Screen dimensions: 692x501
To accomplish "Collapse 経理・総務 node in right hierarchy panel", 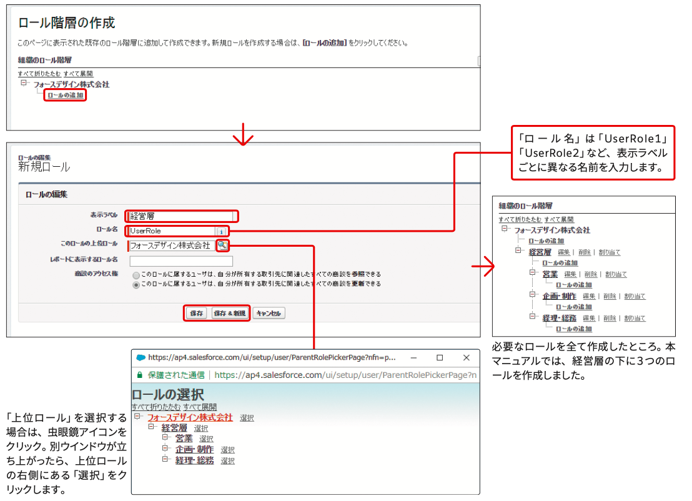I will [532, 316].
